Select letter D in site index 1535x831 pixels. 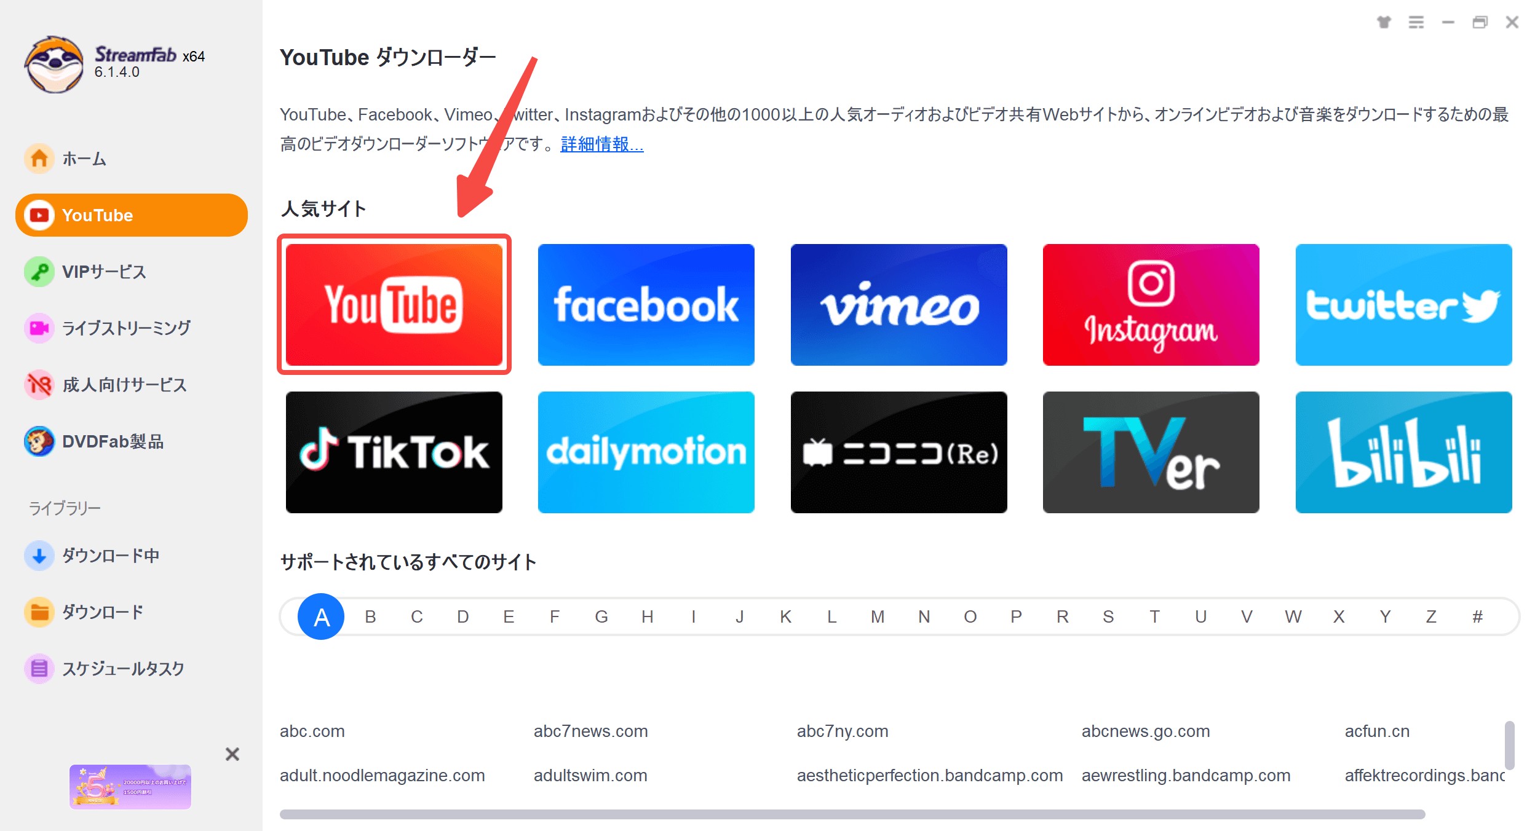pyautogui.click(x=463, y=616)
